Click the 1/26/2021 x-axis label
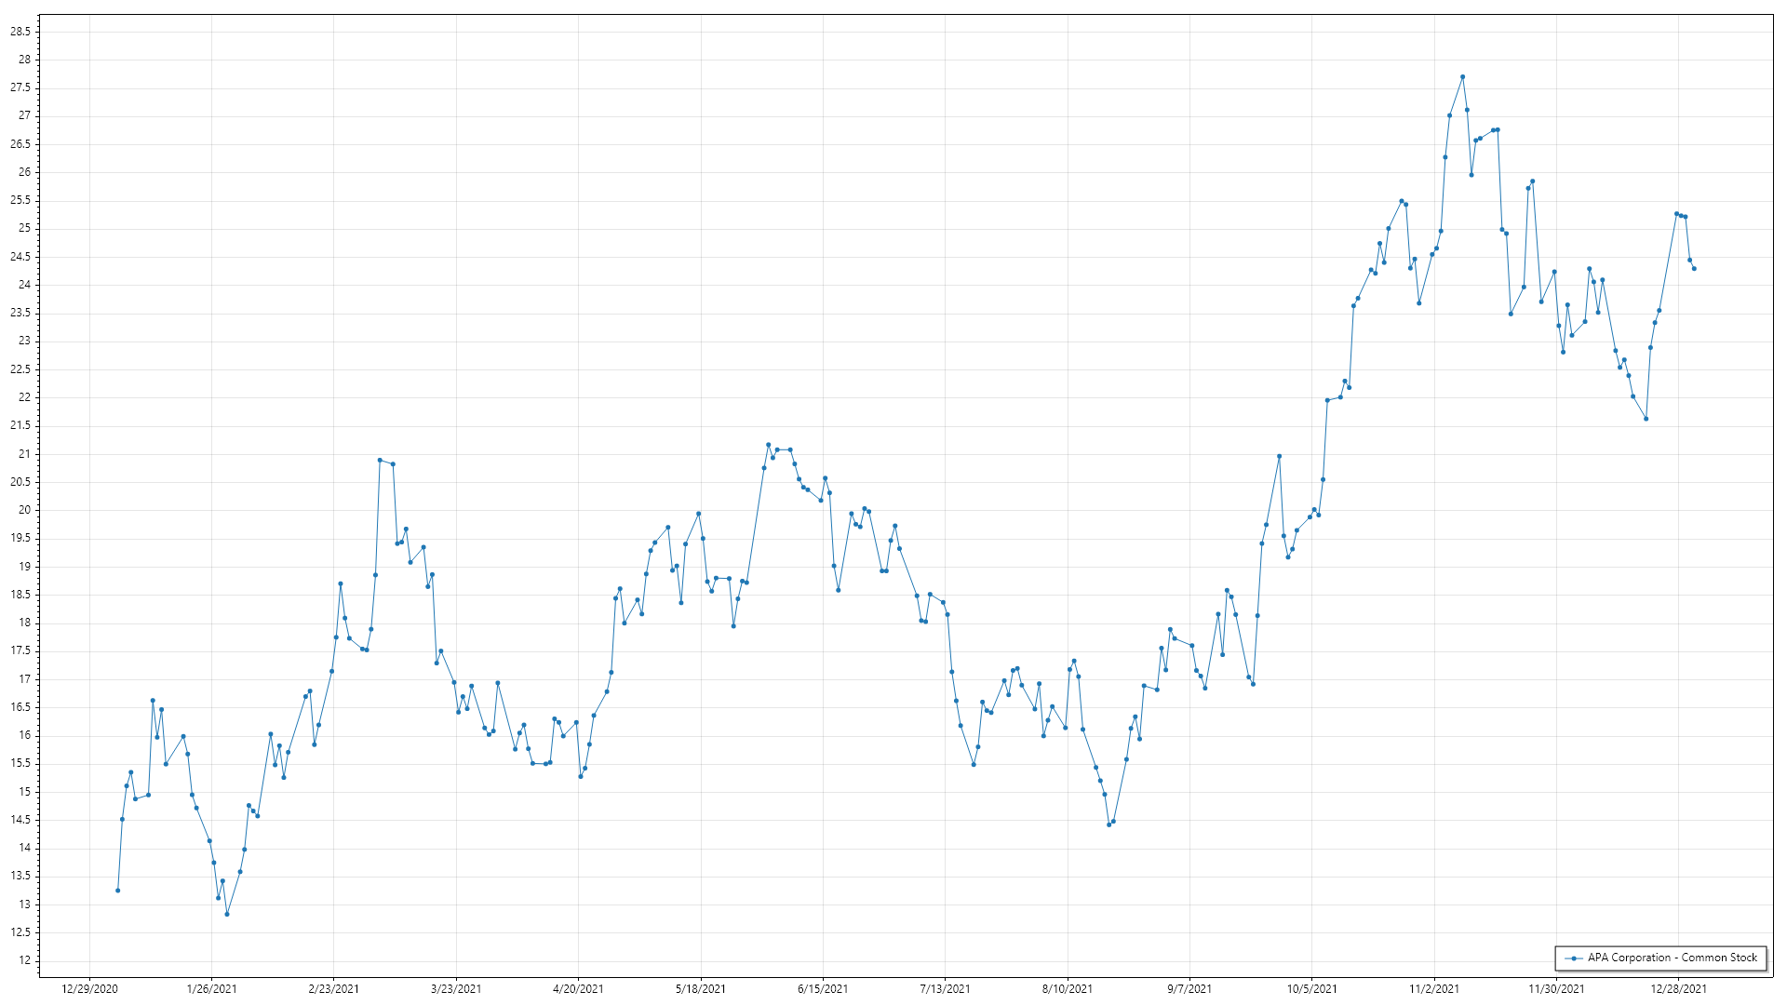The image size is (1787, 1005). [211, 989]
